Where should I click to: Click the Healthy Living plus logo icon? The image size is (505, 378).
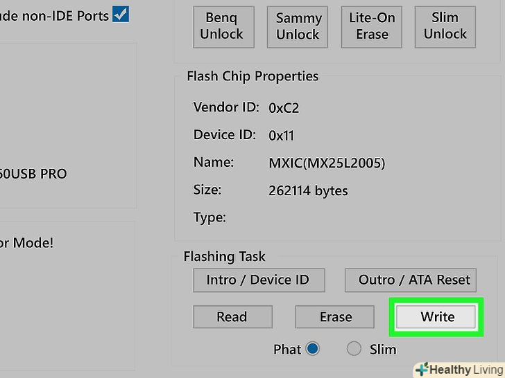(420, 370)
